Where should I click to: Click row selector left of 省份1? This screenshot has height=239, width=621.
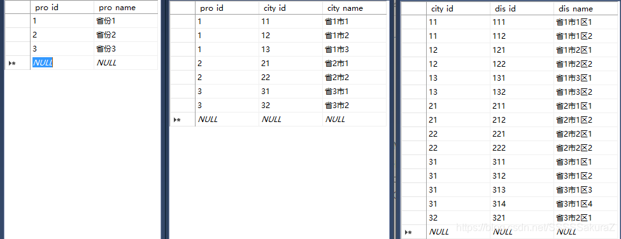17,21
